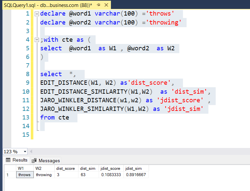250x191 pixels.
Task: Close the SQLQuery1.sql tab
Action: click(106, 5)
